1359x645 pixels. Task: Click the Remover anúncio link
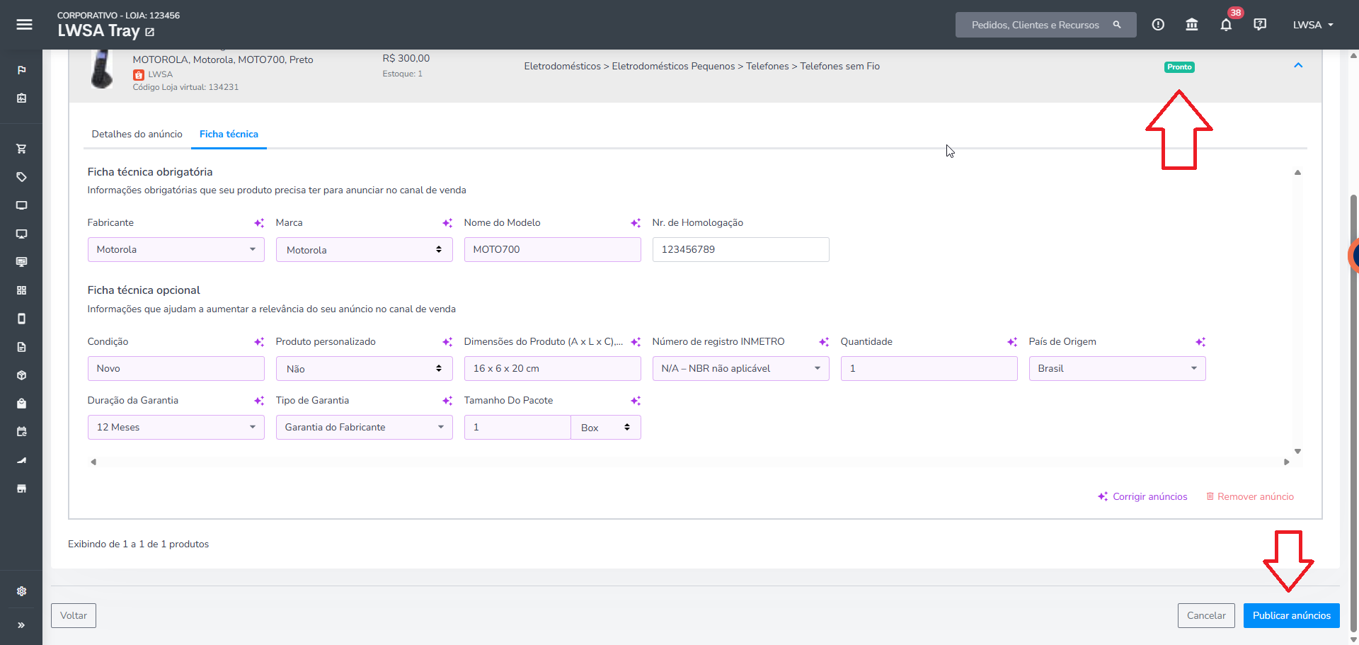tap(1250, 496)
